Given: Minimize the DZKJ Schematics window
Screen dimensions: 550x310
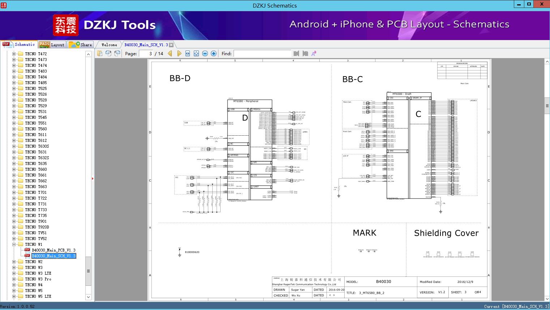Looking at the screenshot, I should [x=519, y=4].
